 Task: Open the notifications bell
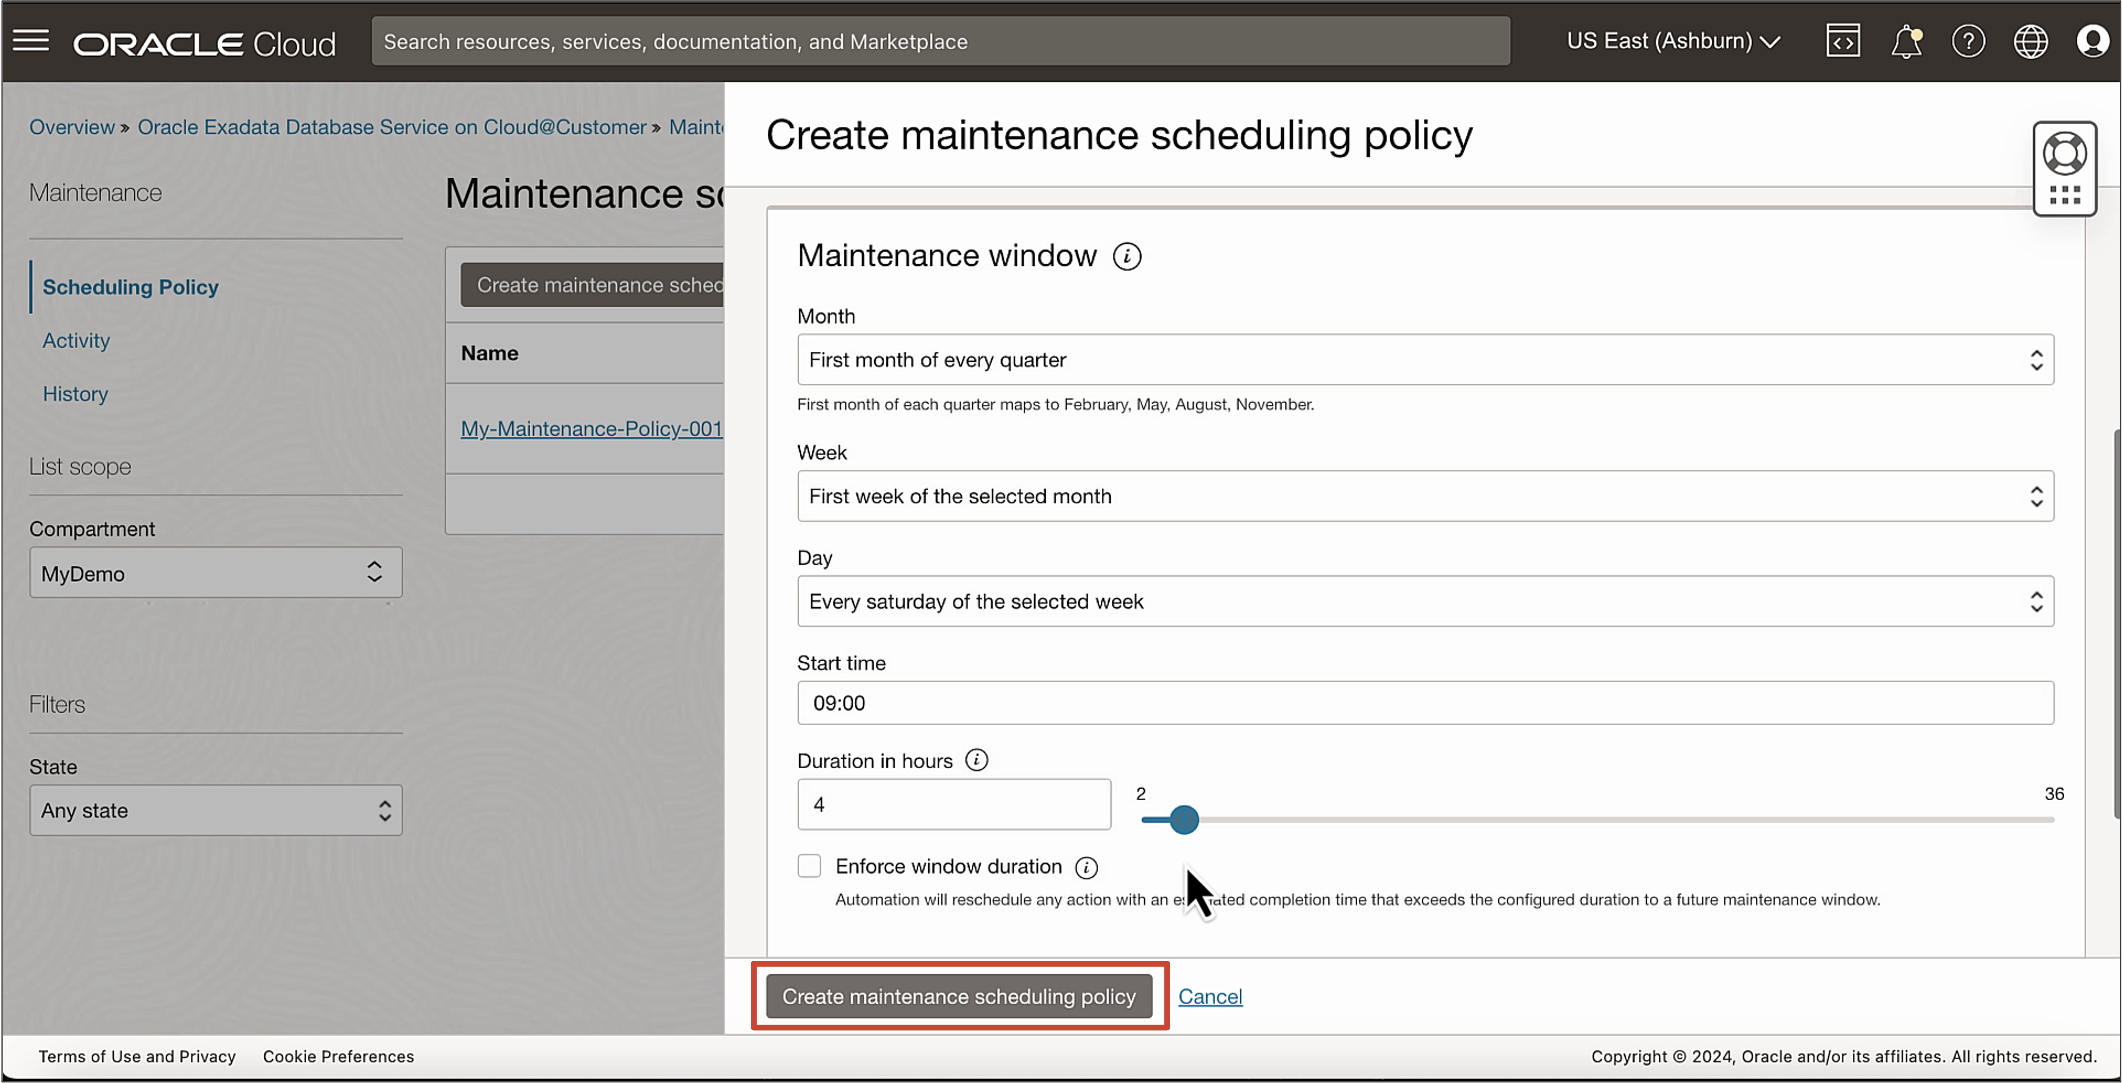pyautogui.click(x=1905, y=40)
